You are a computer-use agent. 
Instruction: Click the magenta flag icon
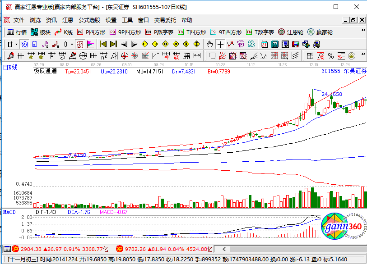click(90, 44)
